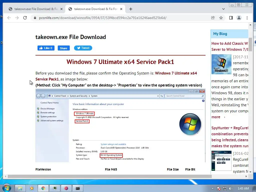This screenshot has height=192, width=256.
Task: Click the Twitter Tweet button
Action: pos(83,48)
